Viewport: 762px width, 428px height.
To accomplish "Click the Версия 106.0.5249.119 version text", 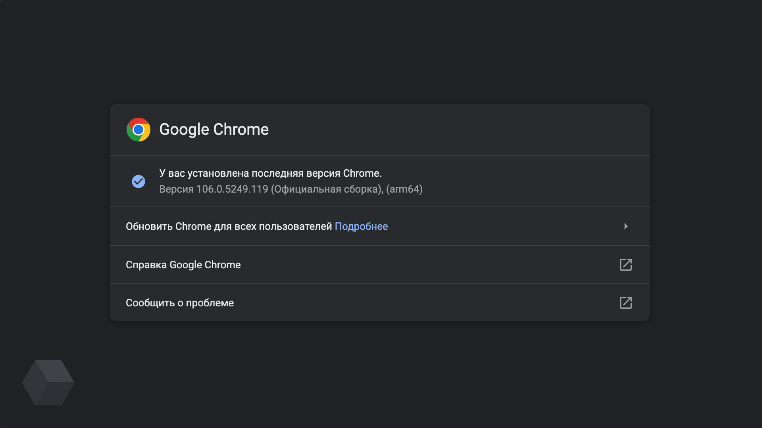I will coord(291,189).
